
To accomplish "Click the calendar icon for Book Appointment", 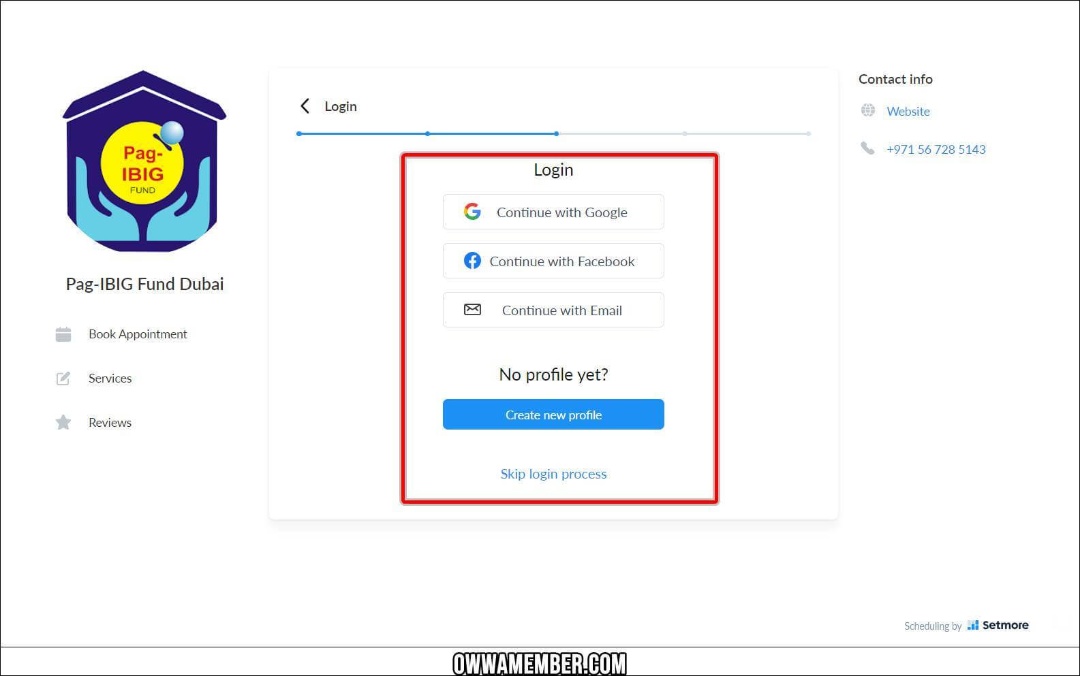I will pyautogui.click(x=63, y=334).
